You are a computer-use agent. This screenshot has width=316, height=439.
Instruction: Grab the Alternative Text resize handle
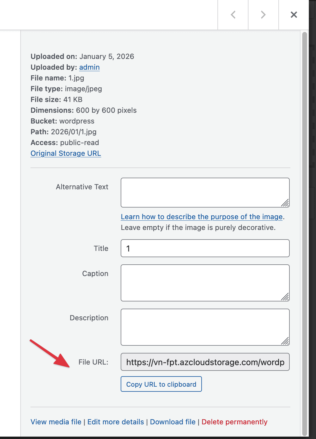click(286, 203)
